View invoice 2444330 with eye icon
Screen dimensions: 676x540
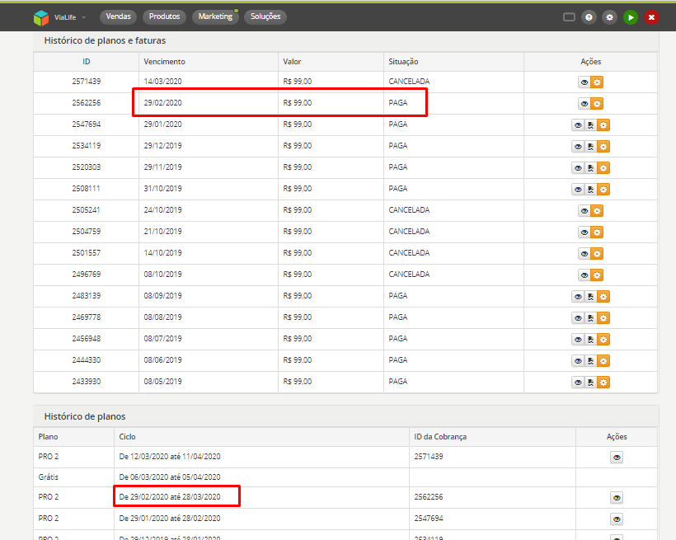pos(578,361)
